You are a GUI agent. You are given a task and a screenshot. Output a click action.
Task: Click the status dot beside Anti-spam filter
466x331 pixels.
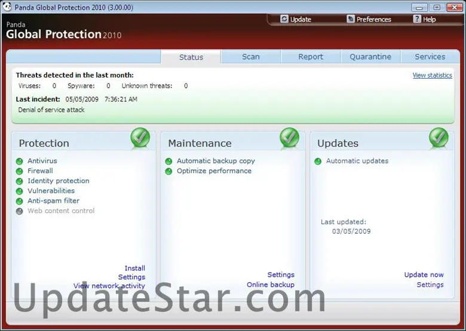click(19, 202)
